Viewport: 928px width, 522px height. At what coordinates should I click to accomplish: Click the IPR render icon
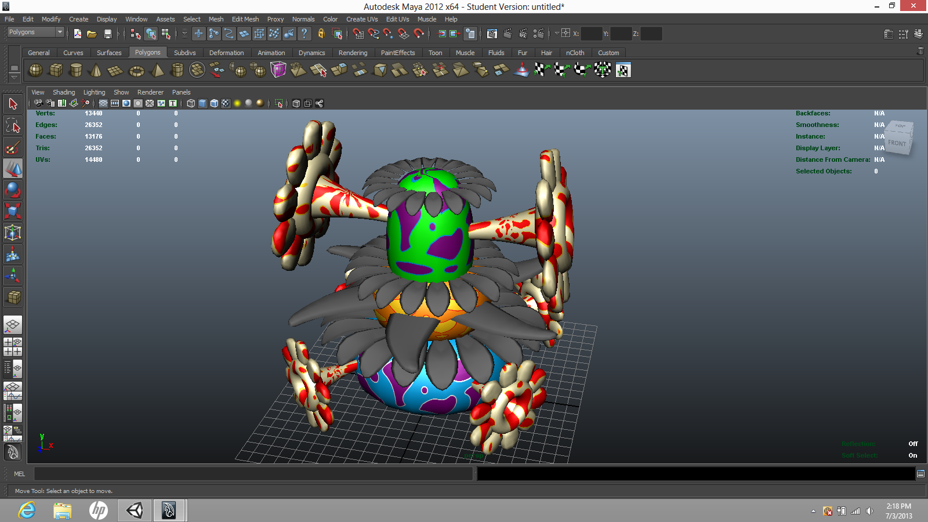[523, 34]
